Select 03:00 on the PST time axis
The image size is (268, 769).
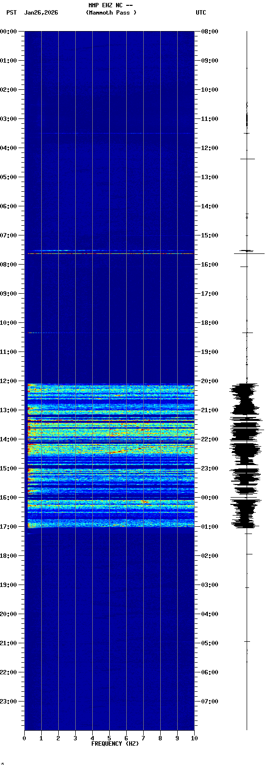tap(8, 119)
